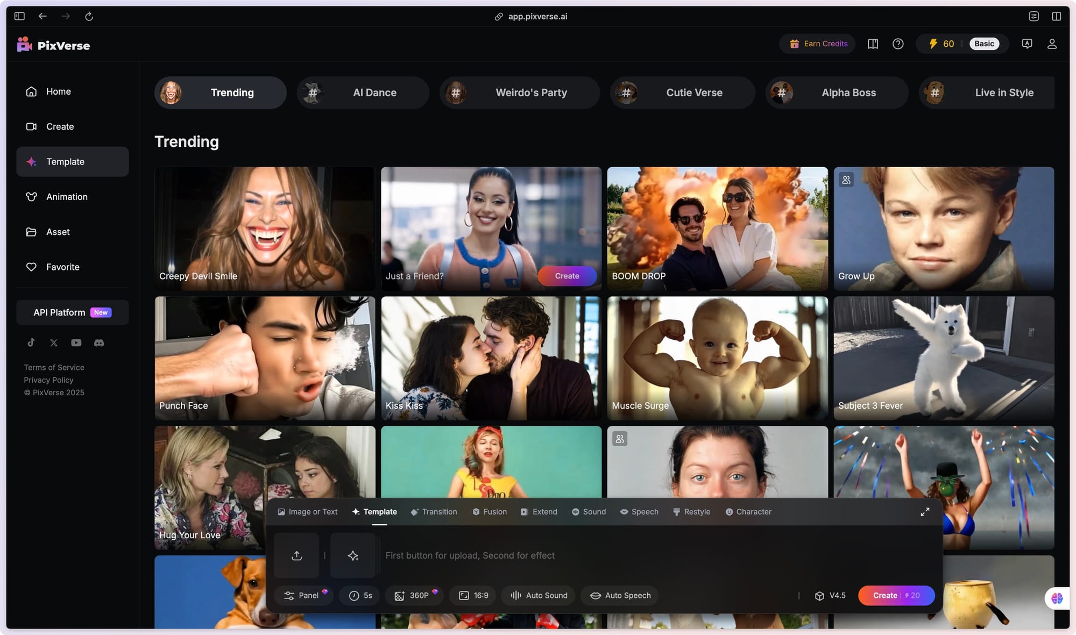Open the 5s duration selector
Viewport: 1076px width, 635px height.
click(359, 595)
